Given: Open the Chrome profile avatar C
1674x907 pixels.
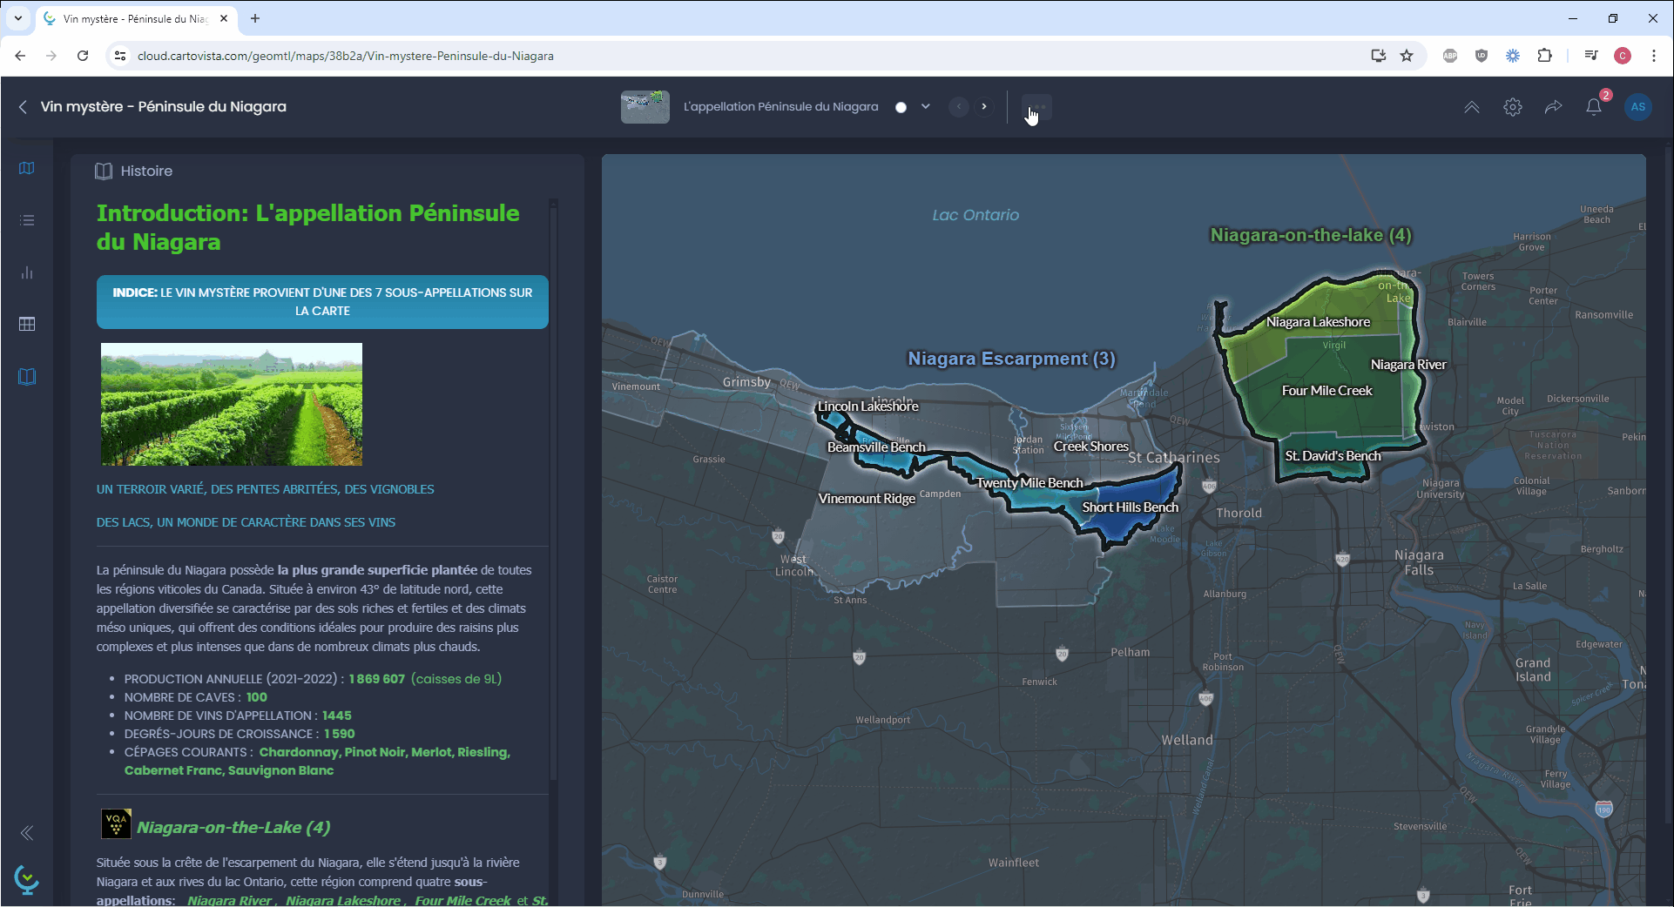Looking at the screenshot, I should (1623, 56).
